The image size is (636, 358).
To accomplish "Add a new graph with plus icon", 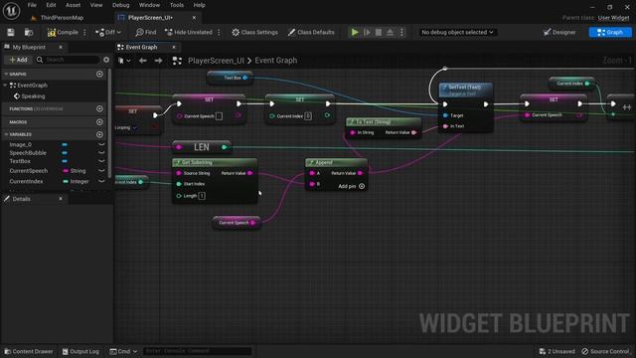I will [99, 74].
